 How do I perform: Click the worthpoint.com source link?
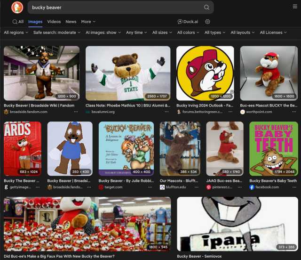point(259,112)
